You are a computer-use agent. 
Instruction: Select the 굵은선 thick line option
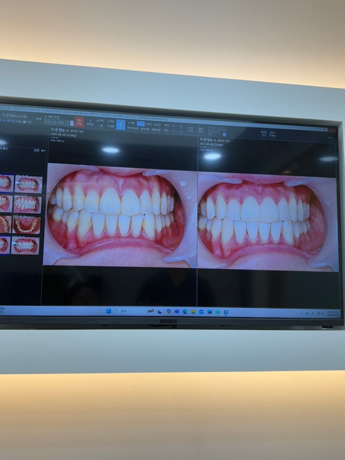158,124
